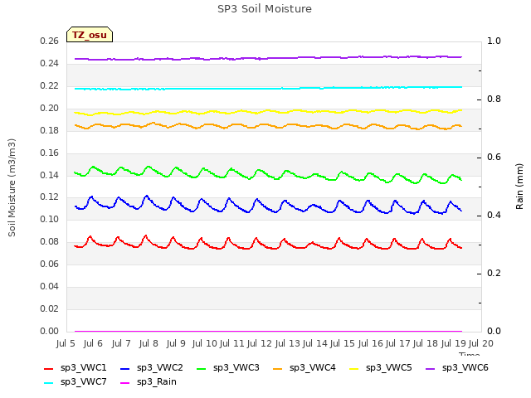The height and width of the screenshot is (398, 531).
Task: Click the TZ_osu annotation label
Action: tap(90, 35)
